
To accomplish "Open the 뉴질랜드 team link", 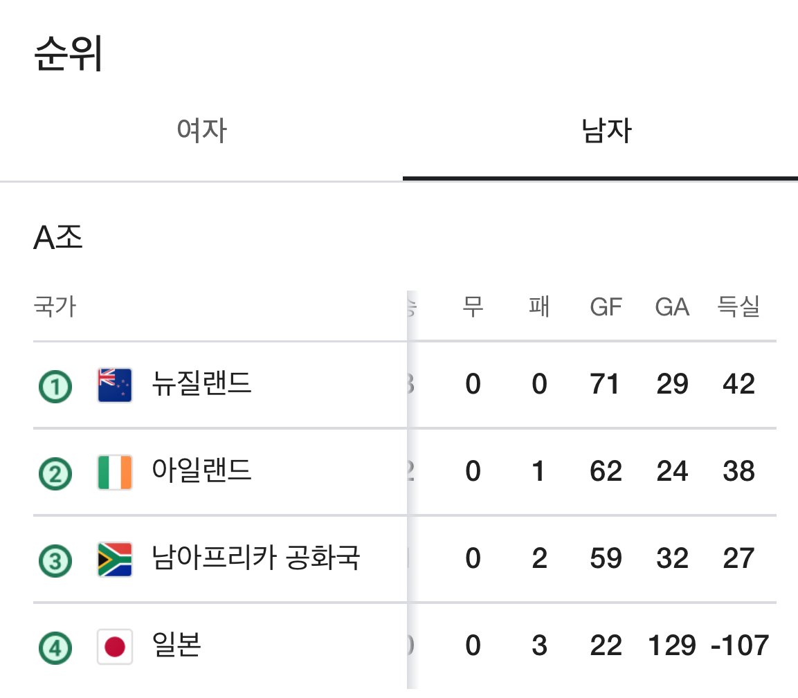I will pyautogui.click(x=201, y=384).
